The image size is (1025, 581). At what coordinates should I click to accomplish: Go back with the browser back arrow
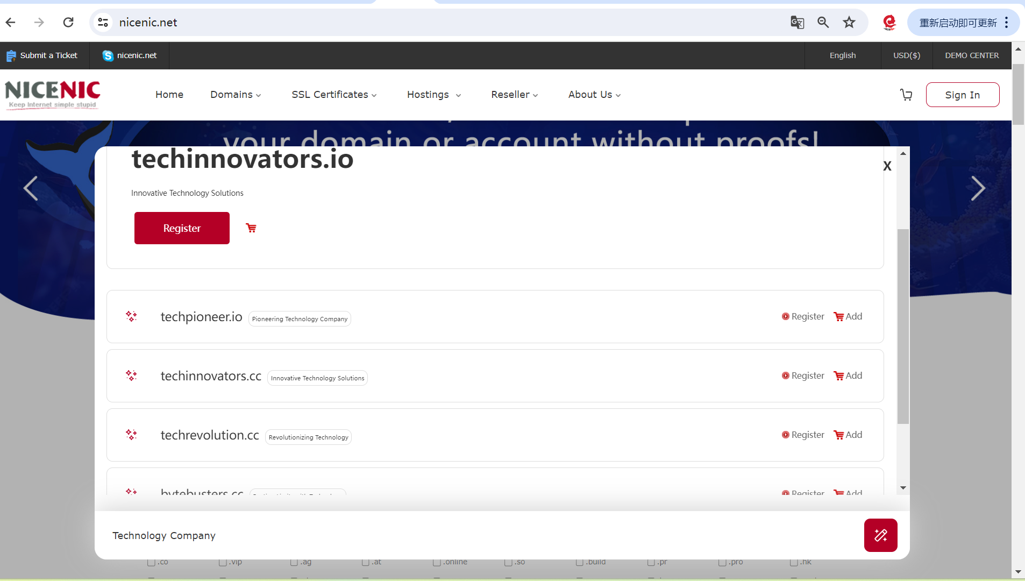coord(11,22)
